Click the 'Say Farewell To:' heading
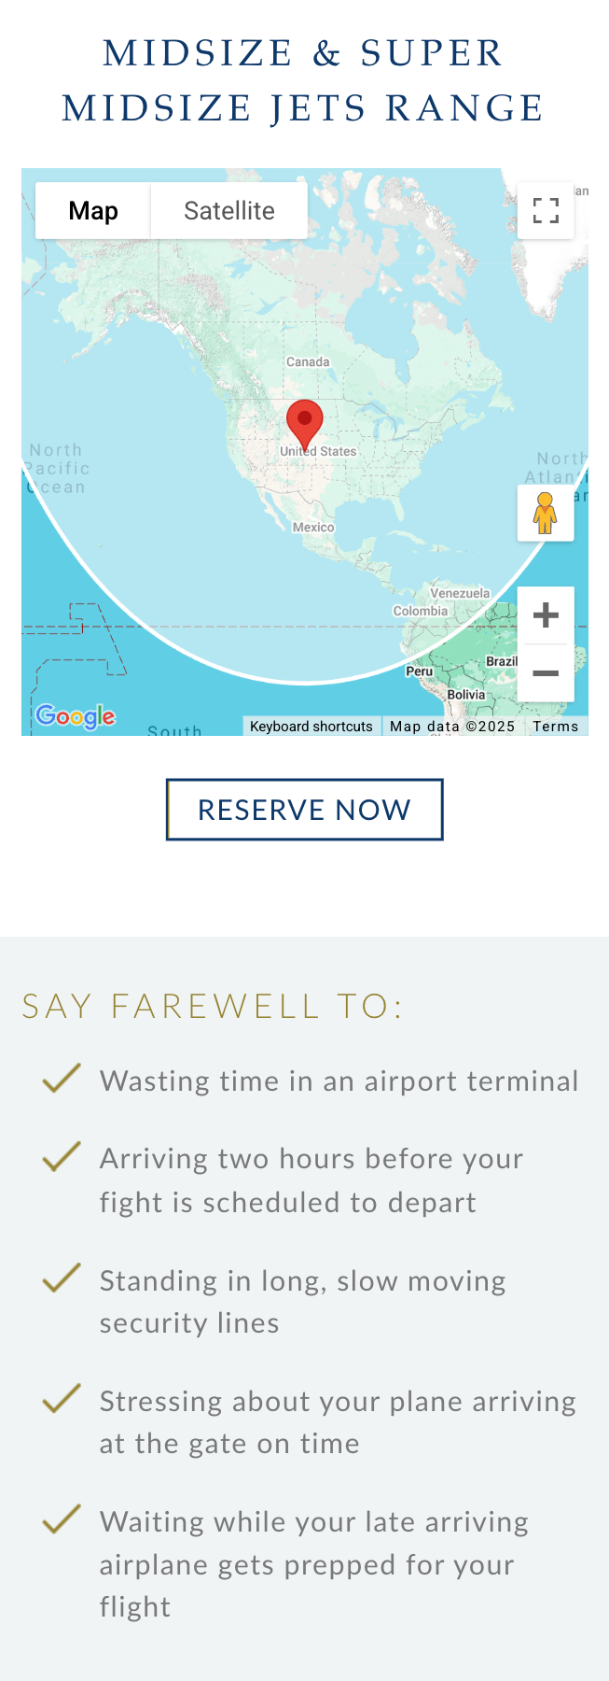The image size is (609, 1681). (x=213, y=1006)
